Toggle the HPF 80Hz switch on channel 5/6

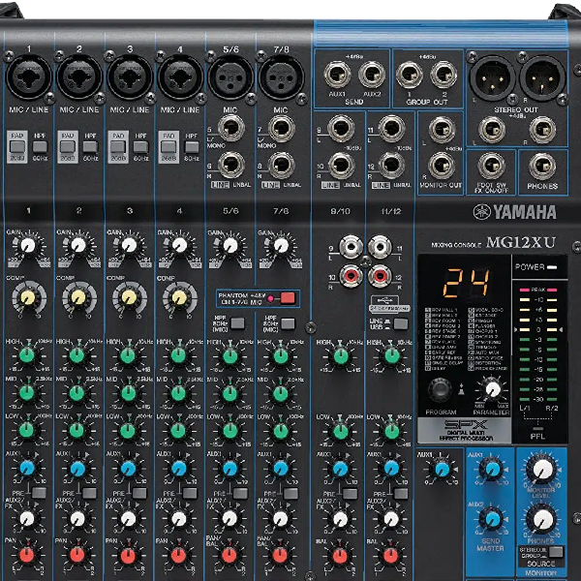click(x=237, y=323)
